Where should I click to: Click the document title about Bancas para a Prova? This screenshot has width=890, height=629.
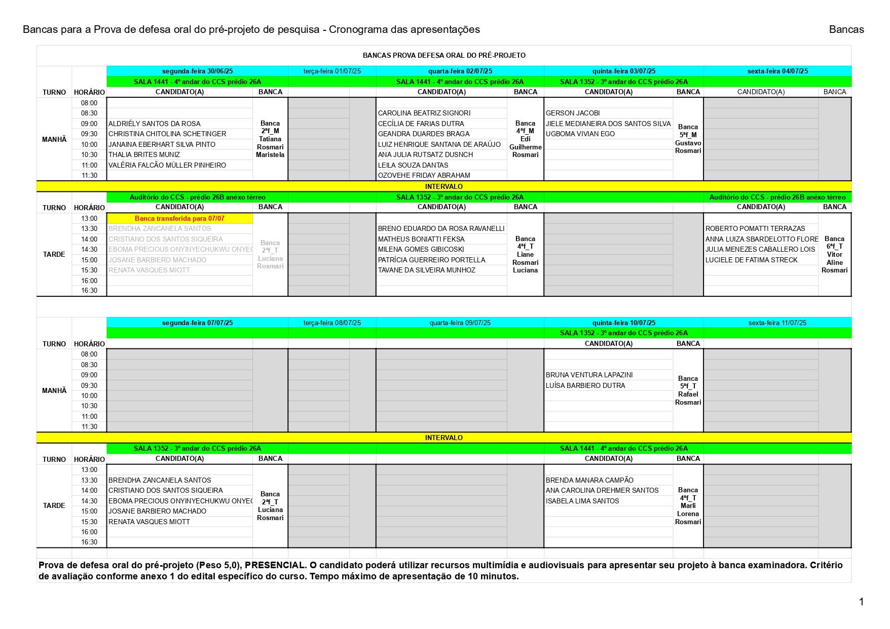(251, 30)
